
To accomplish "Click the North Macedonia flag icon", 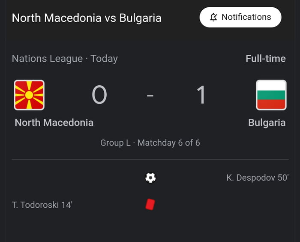I will (29, 95).
